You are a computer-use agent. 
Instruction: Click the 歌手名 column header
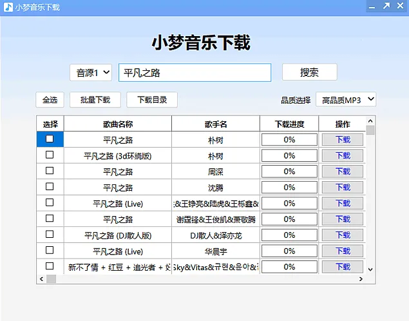click(216, 124)
